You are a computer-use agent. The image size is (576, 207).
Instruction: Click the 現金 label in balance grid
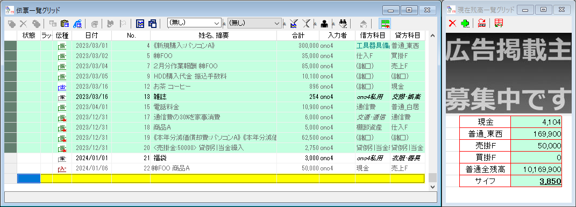coord(485,122)
